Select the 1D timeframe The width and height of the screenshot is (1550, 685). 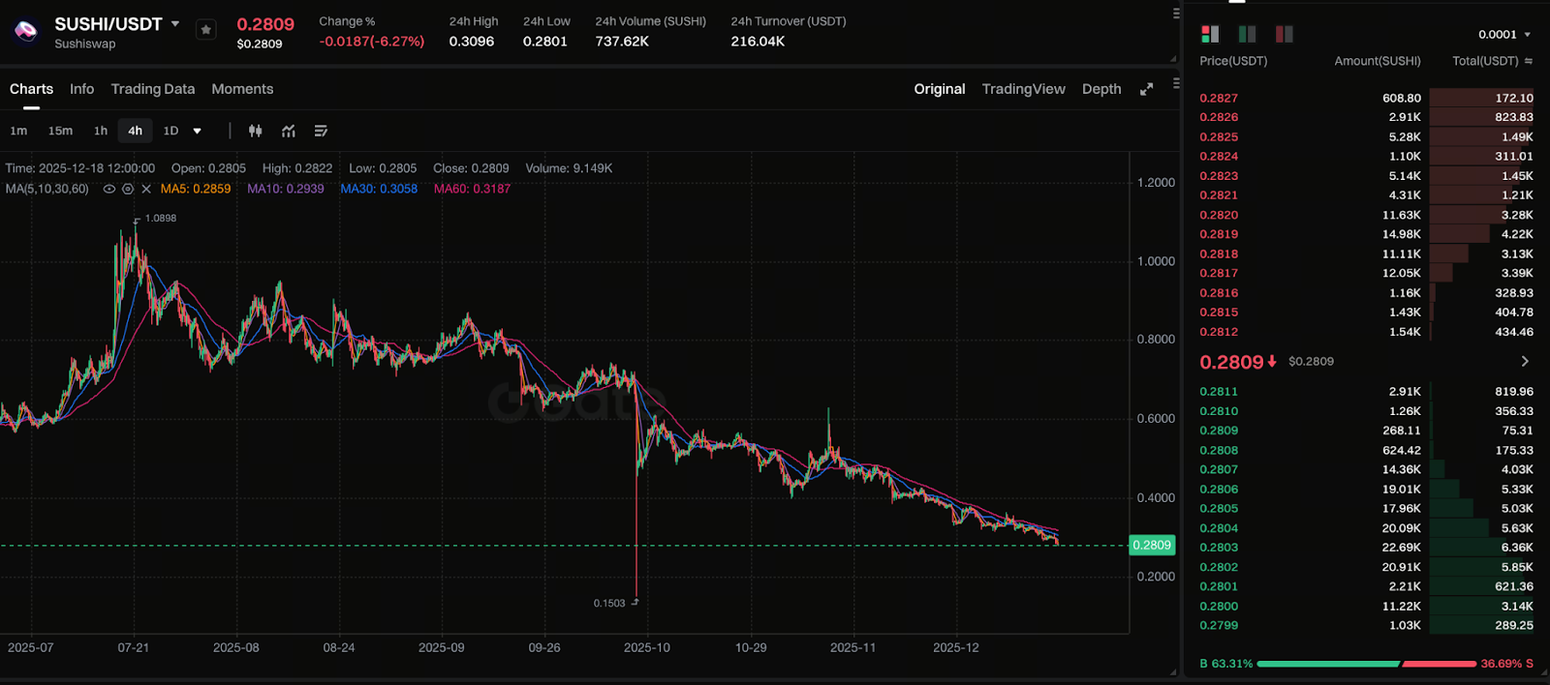(170, 131)
